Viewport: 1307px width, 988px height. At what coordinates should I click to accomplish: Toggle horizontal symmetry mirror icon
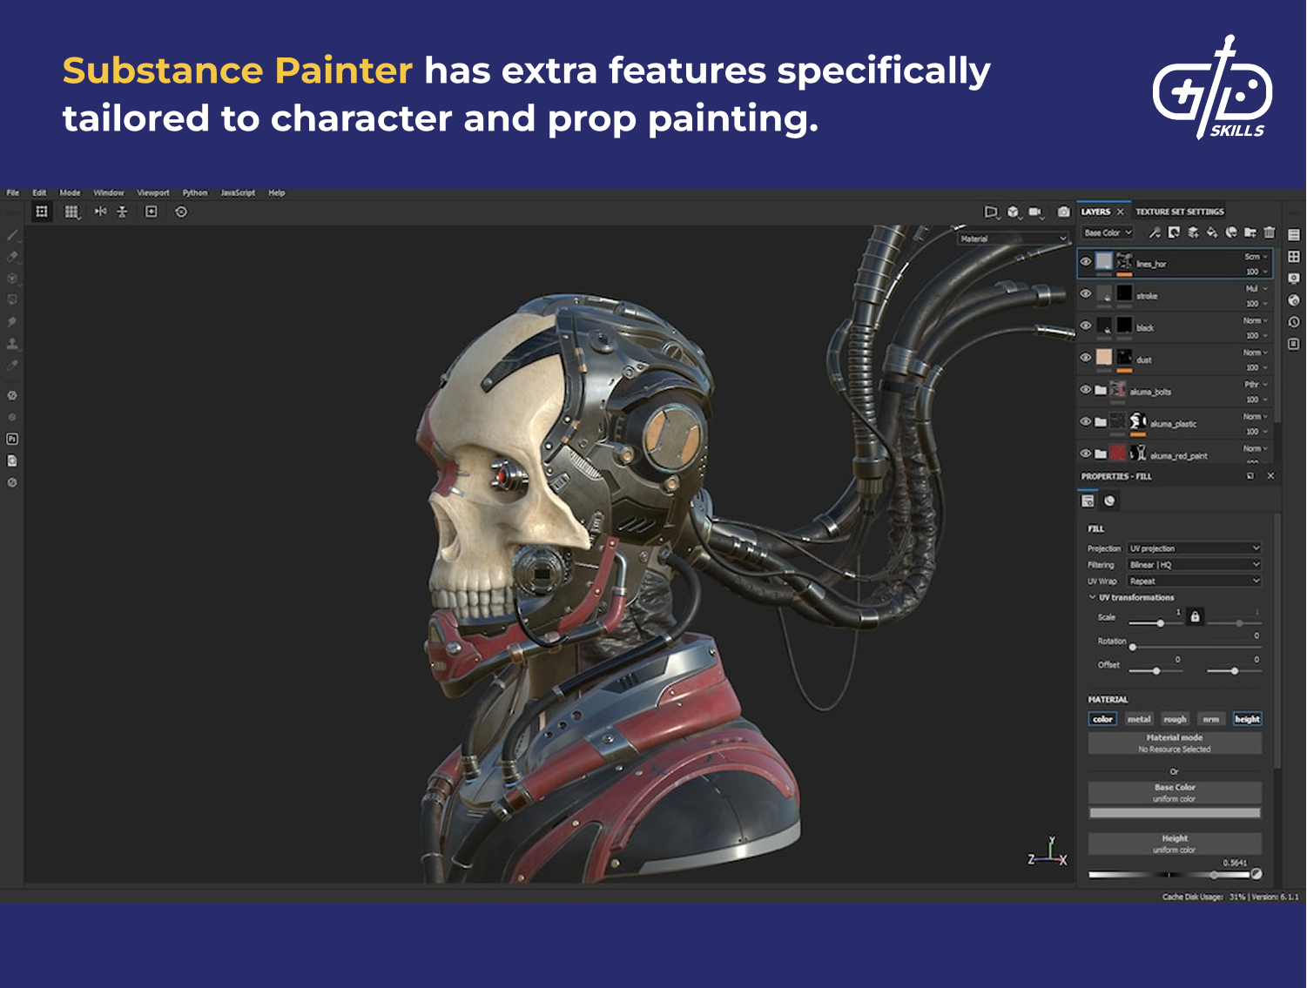pos(100,212)
